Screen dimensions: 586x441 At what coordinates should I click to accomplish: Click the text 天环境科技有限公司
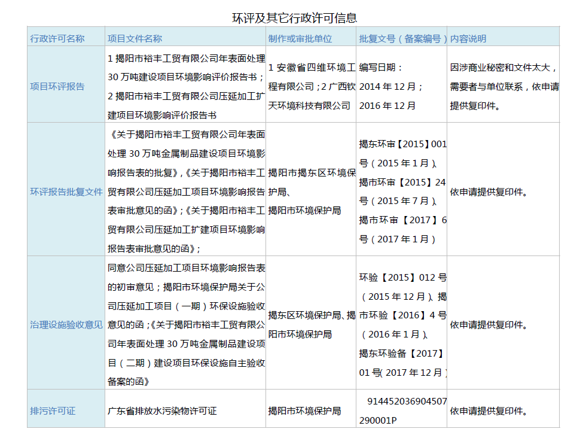310,106
